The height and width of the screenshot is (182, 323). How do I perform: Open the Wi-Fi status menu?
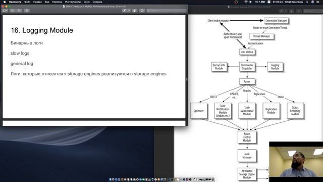pyautogui.click(x=246, y=2)
